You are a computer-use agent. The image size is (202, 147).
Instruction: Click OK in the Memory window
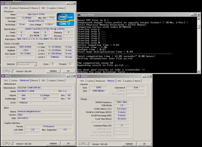tap(144, 144)
